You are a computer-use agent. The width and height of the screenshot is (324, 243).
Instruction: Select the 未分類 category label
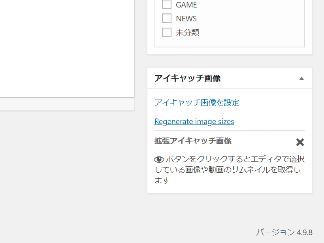pos(187,33)
